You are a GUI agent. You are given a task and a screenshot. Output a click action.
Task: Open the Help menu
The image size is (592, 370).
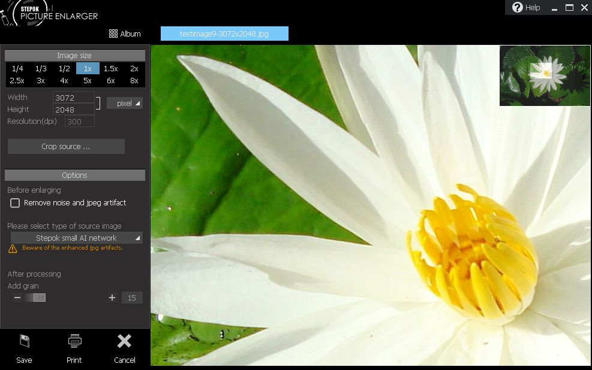[527, 7]
